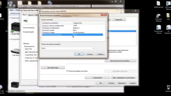Select Растровые изображения row

click(x=72, y=28)
